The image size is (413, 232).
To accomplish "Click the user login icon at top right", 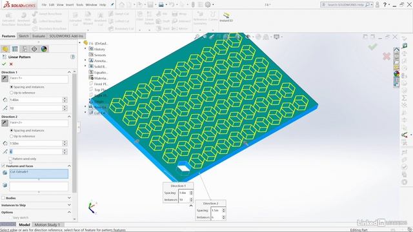I will point(378,5).
